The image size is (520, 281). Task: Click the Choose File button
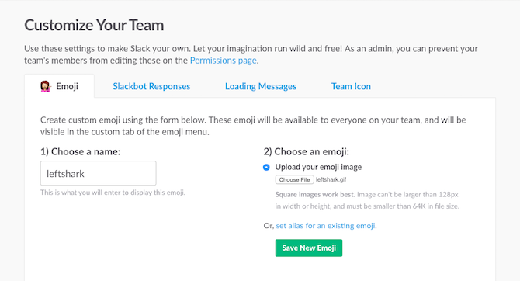pos(294,179)
